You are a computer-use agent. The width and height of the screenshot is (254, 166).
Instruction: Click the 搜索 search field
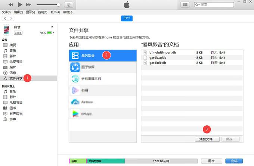point(214,4)
